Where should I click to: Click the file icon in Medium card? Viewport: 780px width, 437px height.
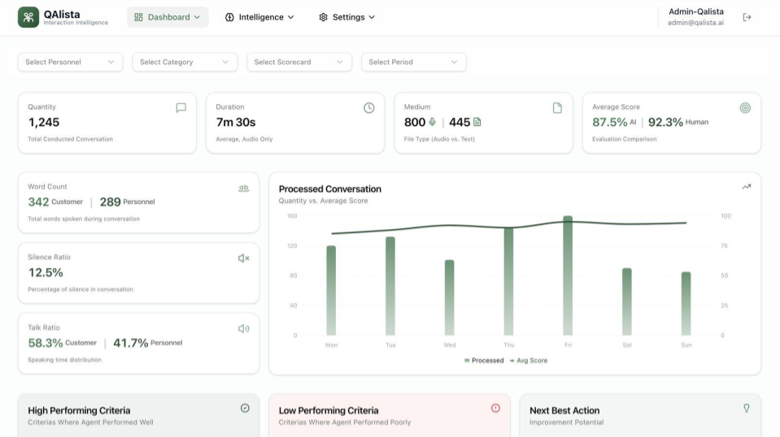point(557,107)
